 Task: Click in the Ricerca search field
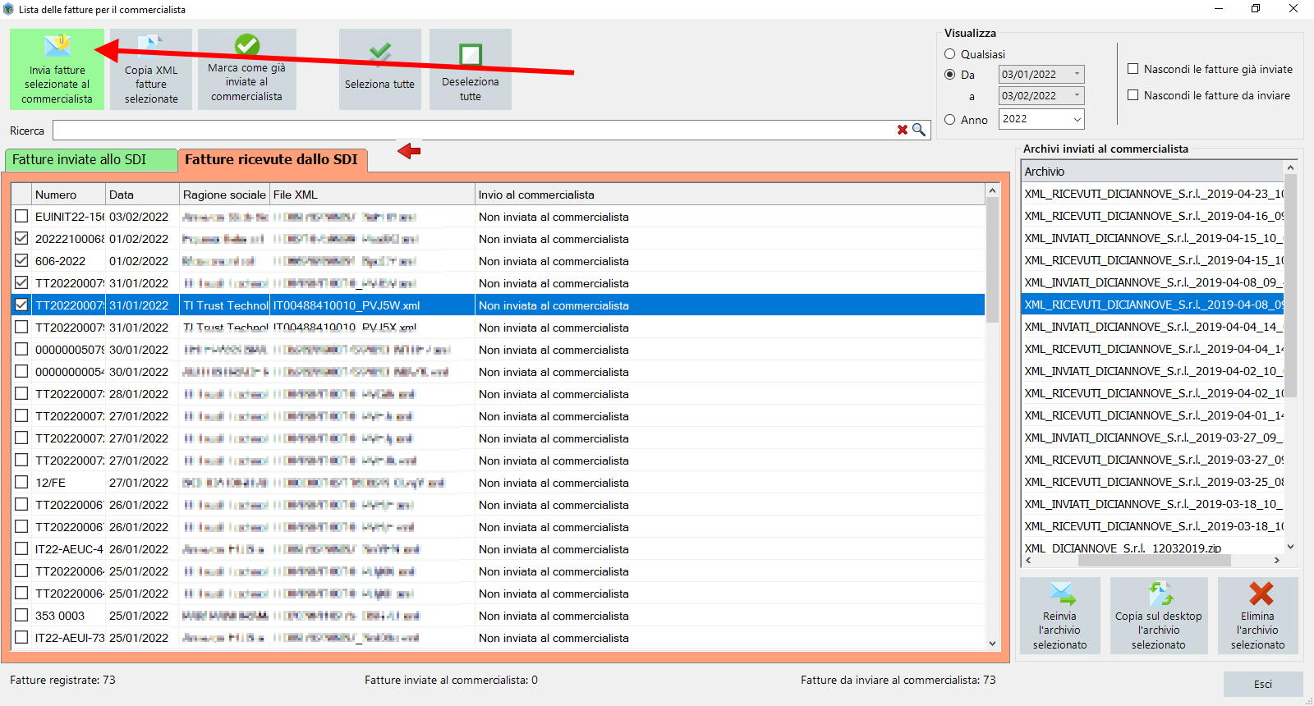474,130
